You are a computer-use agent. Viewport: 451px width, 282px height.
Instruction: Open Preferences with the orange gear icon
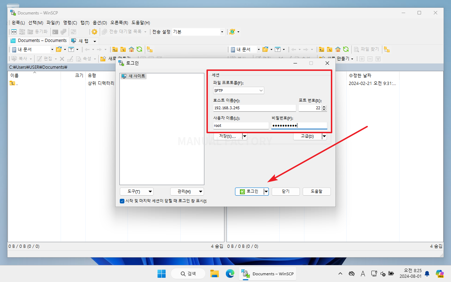[94, 32]
